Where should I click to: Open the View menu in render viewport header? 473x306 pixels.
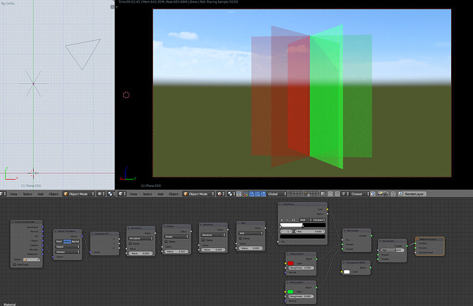coord(134,194)
